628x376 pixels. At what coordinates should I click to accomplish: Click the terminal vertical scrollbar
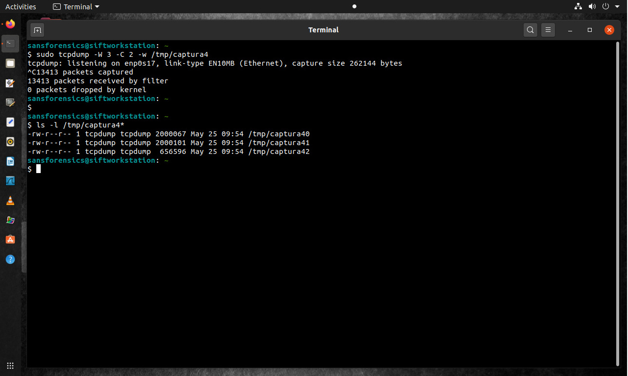(617, 196)
